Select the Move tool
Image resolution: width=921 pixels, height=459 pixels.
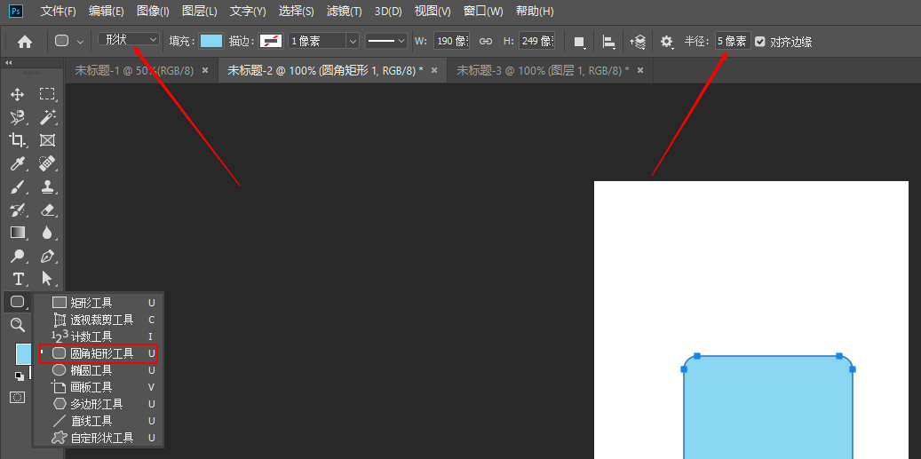[18, 94]
